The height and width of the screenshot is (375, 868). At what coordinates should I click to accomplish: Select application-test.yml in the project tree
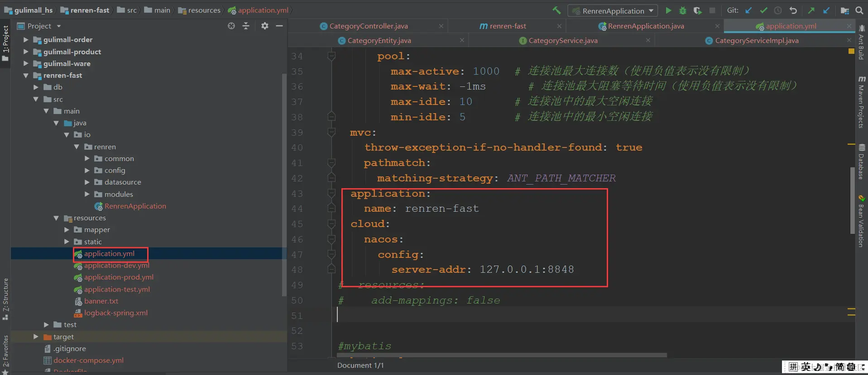[x=112, y=290]
